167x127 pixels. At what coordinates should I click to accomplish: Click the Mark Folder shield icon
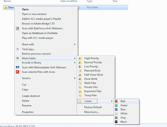click(17, 58)
